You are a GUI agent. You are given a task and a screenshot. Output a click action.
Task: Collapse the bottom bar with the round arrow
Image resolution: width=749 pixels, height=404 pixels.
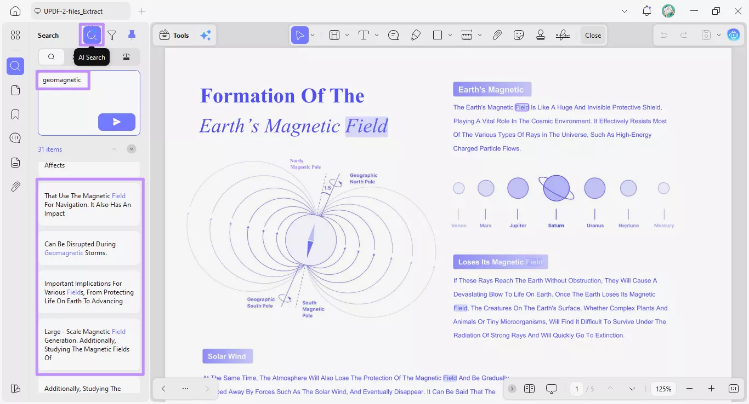point(512,389)
